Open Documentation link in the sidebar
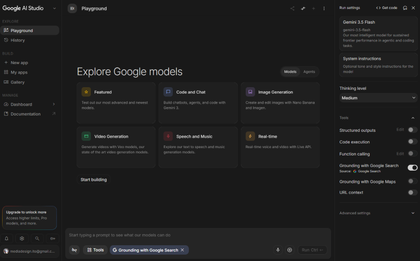This screenshot has height=261, width=420. coord(29,114)
